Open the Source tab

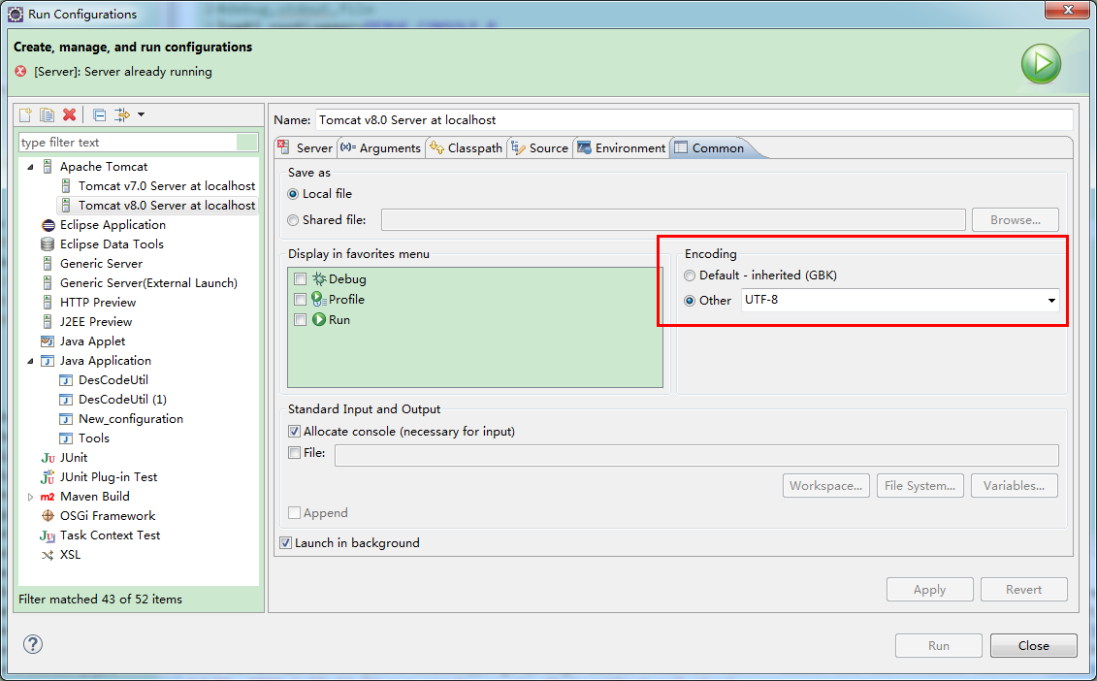click(540, 147)
